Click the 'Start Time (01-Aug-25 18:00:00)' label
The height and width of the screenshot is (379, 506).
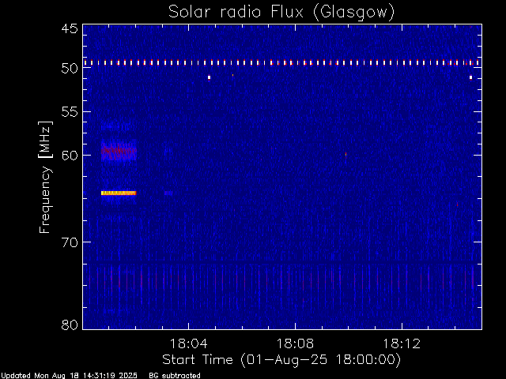click(x=281, y=360)
